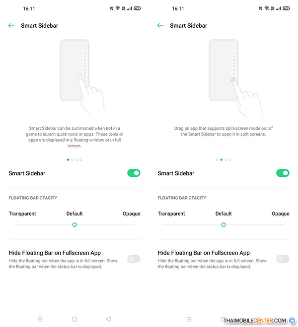This screenshot has height=327, width=298.
Task: Tap the Opaque label on the left screen
Action: coord(131,214)
